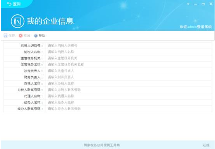
Task: Focus the 法定代表人 input field
Action: click(129, 71)
